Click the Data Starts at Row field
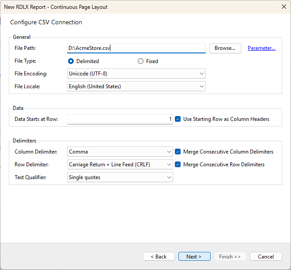Viewport: 291px width, 270px height. (x=120, y=119)
